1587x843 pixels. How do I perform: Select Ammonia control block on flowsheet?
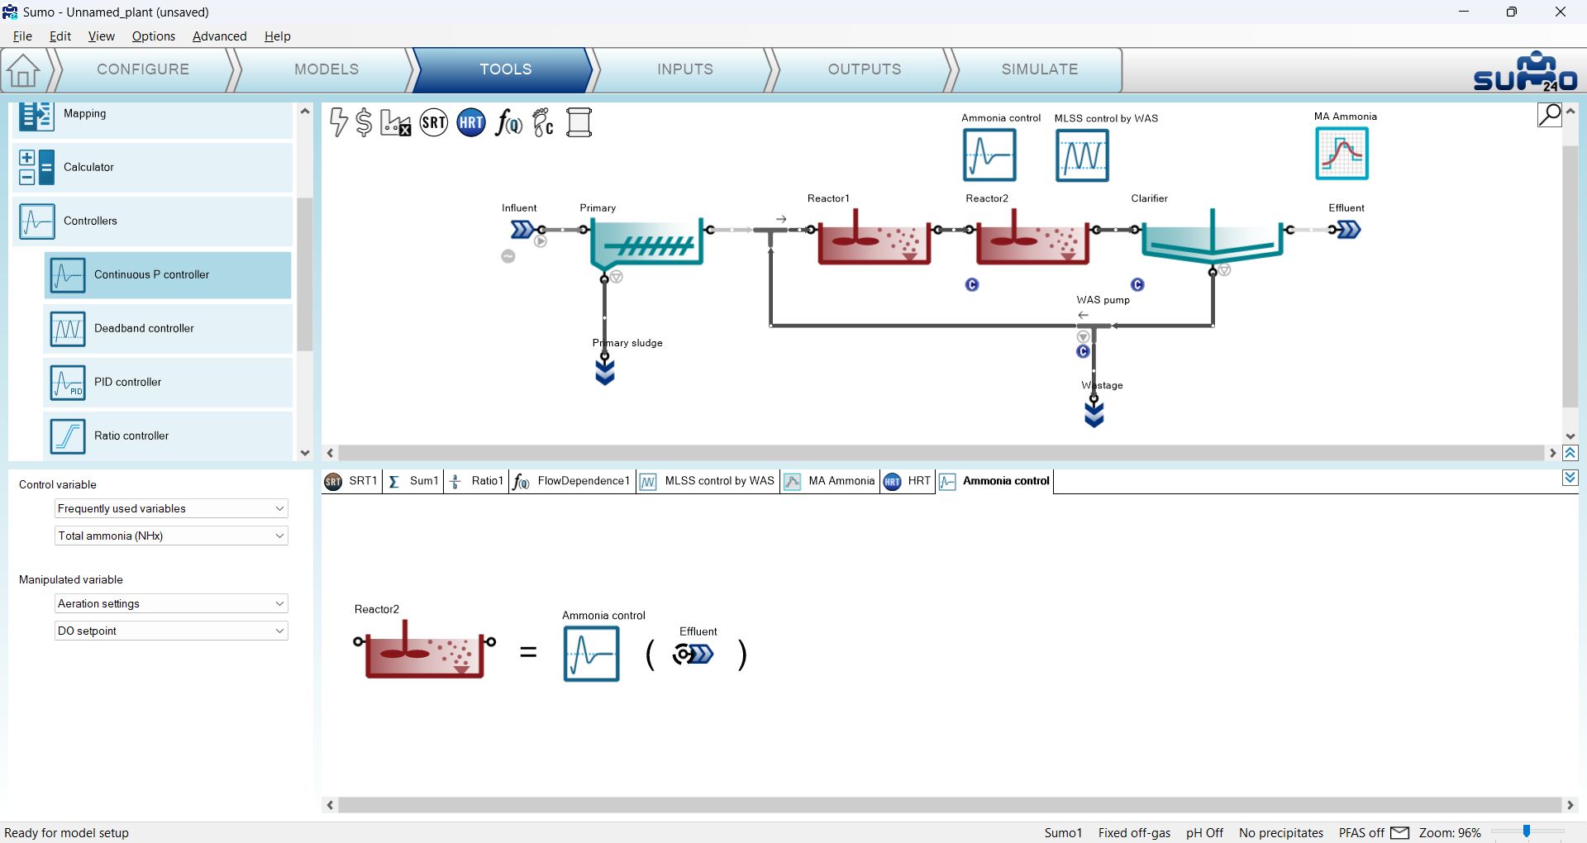click(x=989, y=155)
